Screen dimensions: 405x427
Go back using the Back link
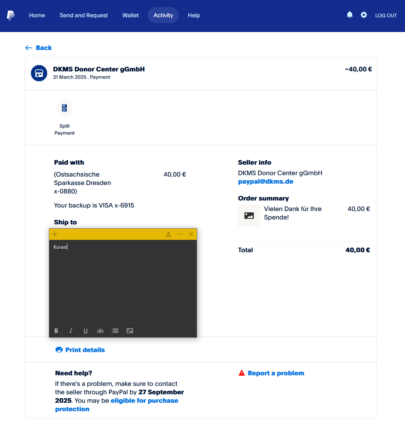[39, 48]
